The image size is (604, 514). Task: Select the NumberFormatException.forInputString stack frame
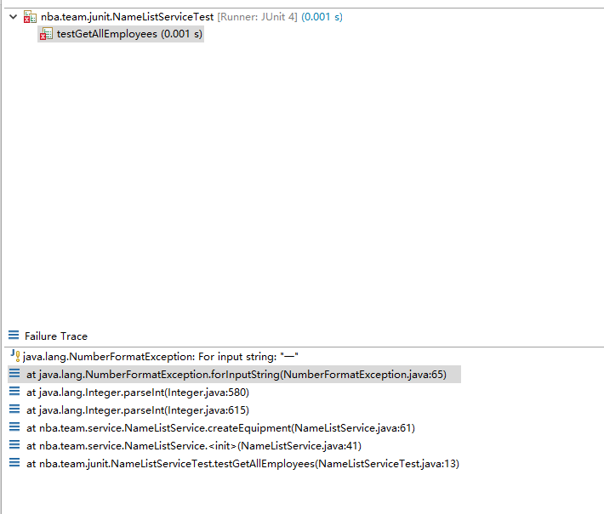[236, 375]
